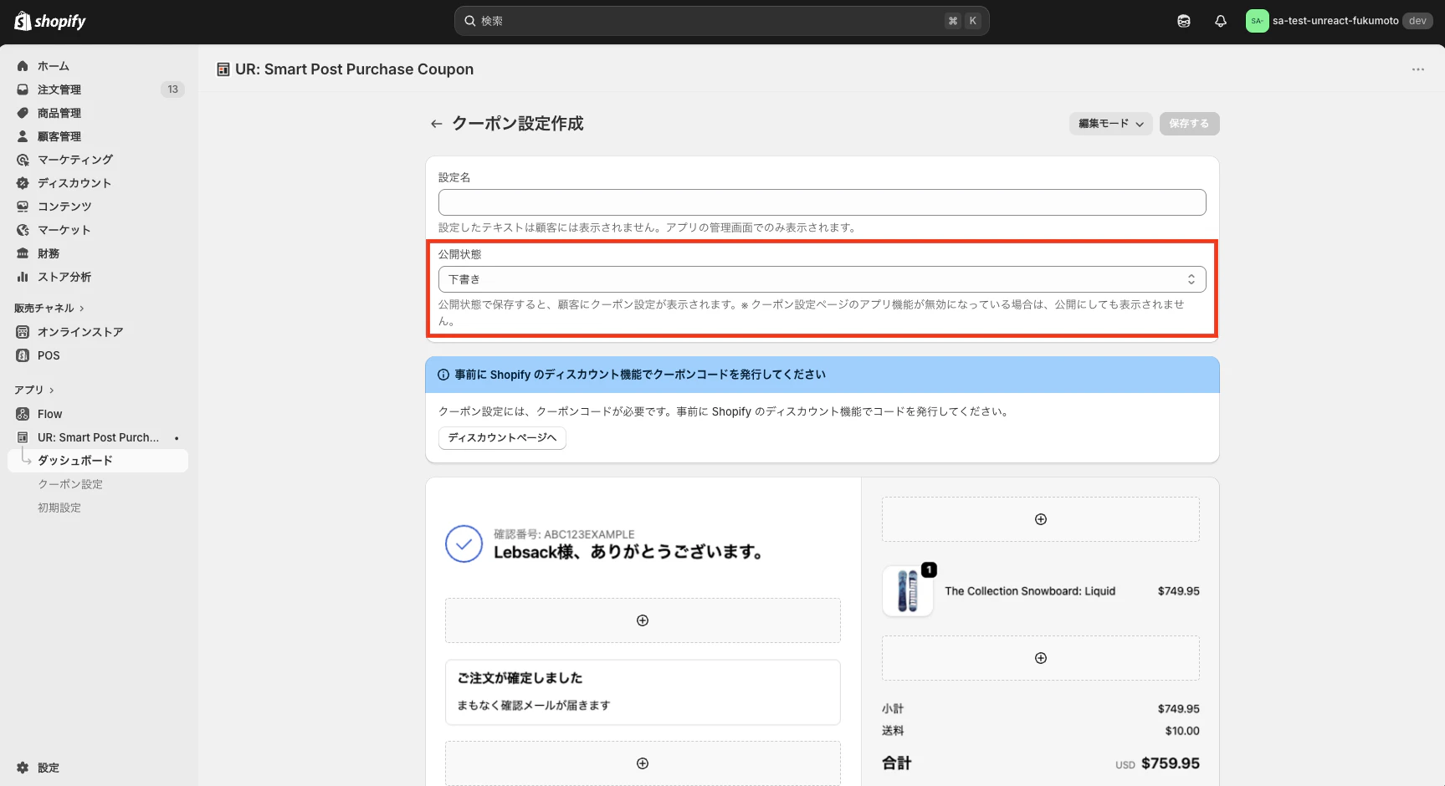Click the plus icon above ご注文が確定しました

643,620
